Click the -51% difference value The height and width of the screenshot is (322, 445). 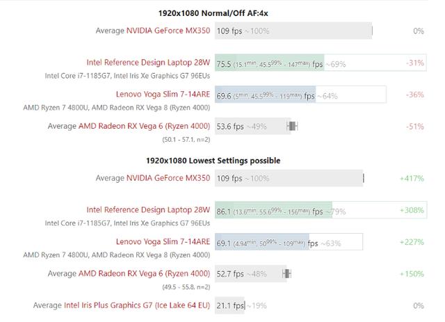[x=415, y=126]
